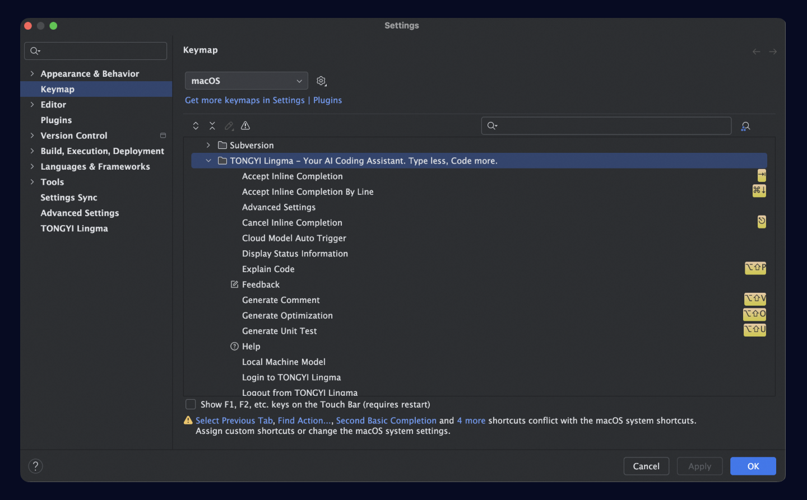Expand the Editor settings section
Screen dimensions: 807x500
(x=32, y=105)
